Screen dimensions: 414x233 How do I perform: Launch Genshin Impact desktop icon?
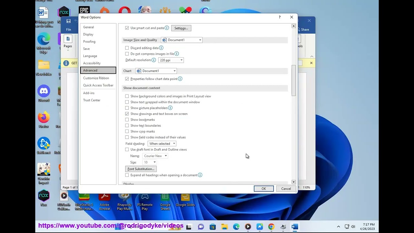[x=44, y=173]
